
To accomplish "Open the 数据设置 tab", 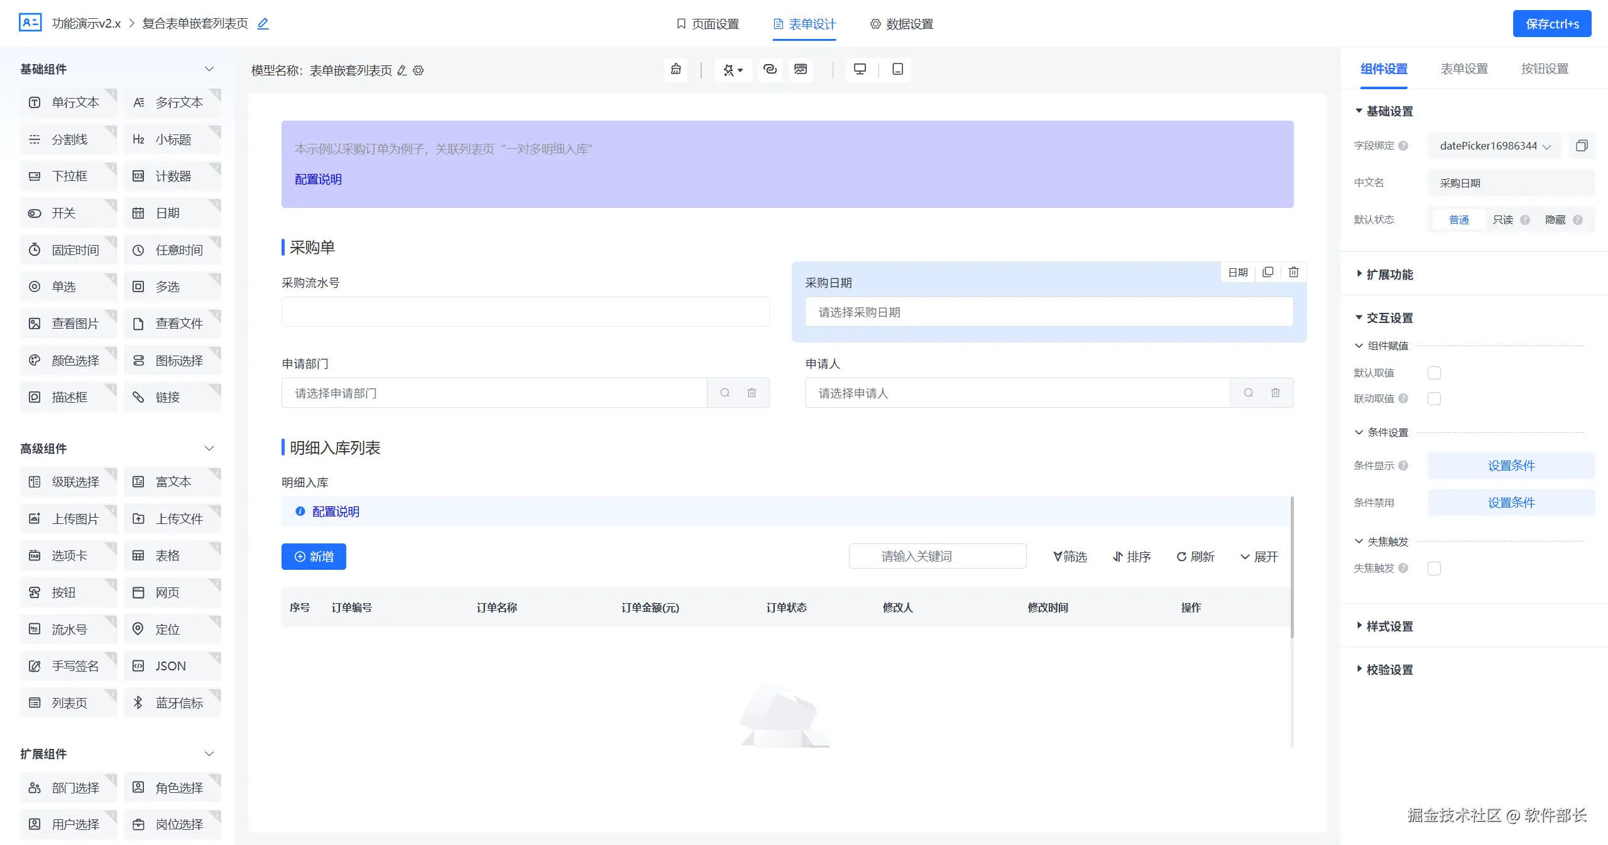I will [x=902, y=24].
